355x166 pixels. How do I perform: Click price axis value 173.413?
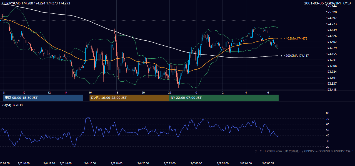(331, 90)
